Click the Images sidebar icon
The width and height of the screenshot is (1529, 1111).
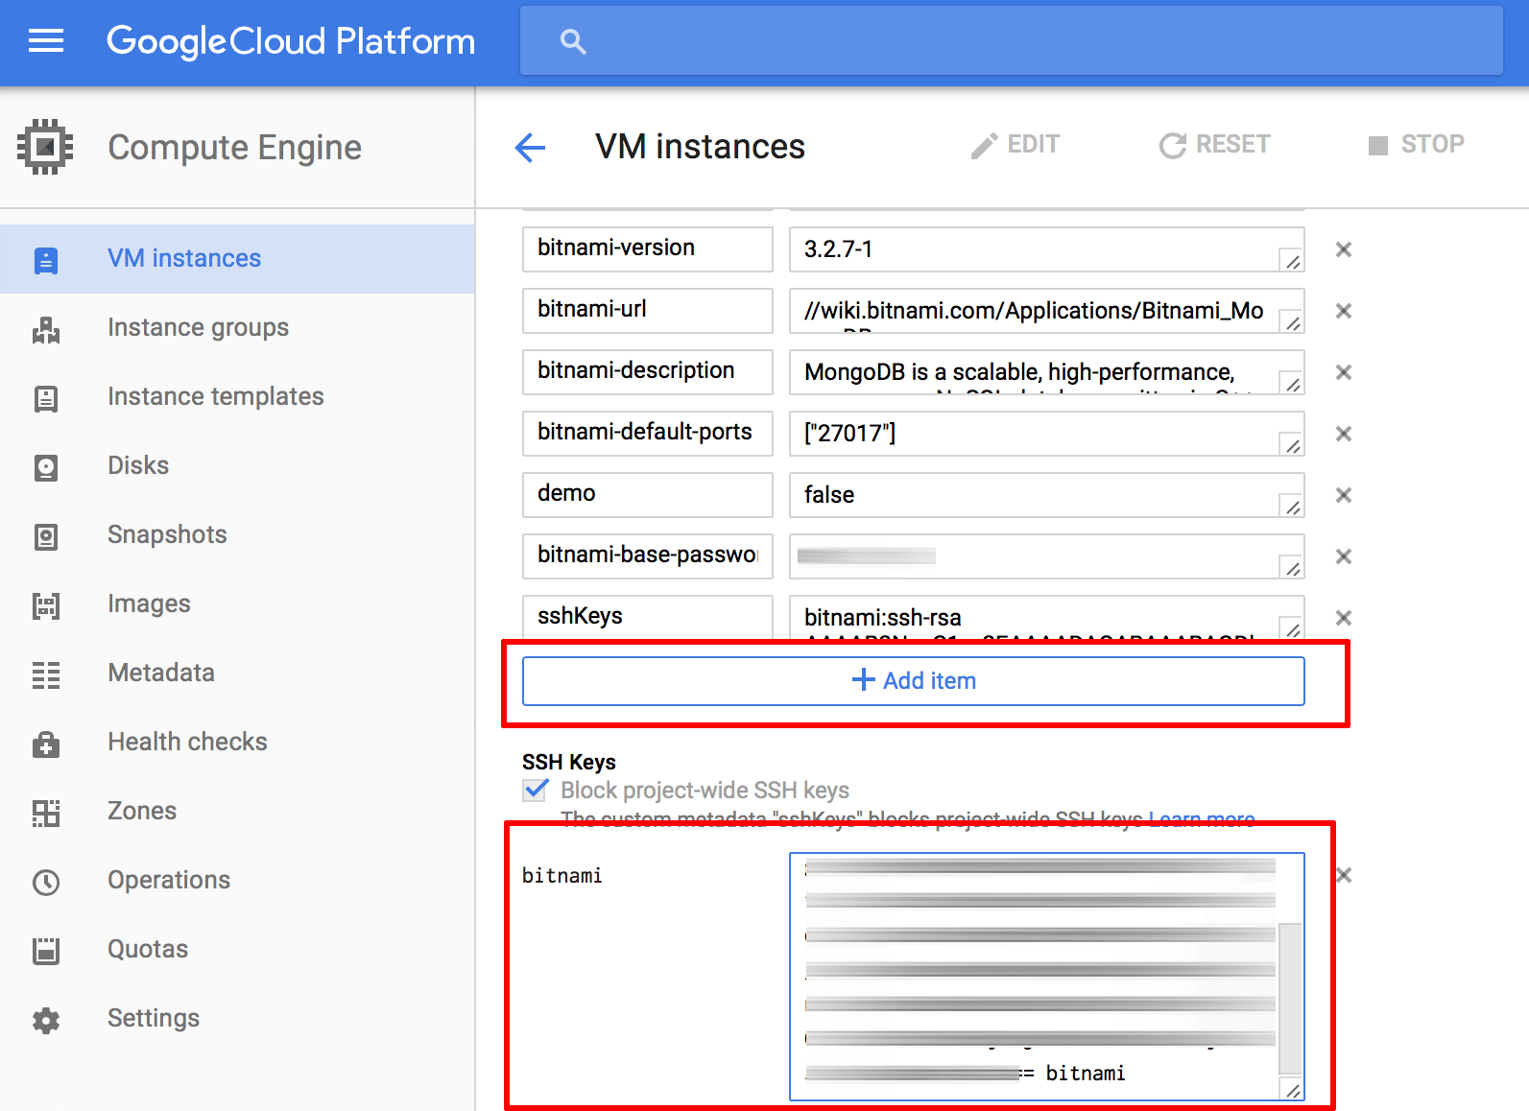click(46, 605)
